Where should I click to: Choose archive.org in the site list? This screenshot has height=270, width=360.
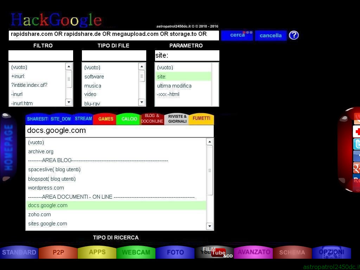[116, 152]
